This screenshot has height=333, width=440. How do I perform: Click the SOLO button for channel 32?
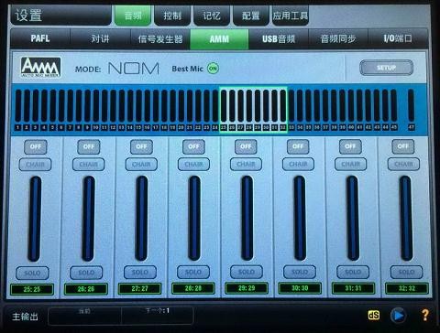coord(406,272)
